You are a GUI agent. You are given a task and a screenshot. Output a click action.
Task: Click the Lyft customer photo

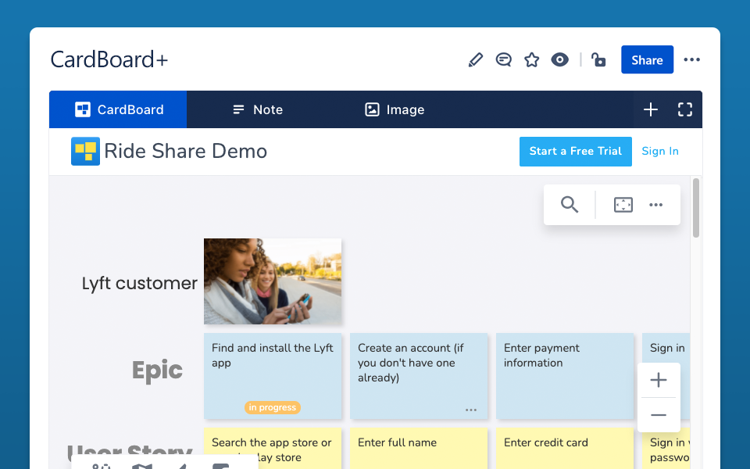(273, 281)
